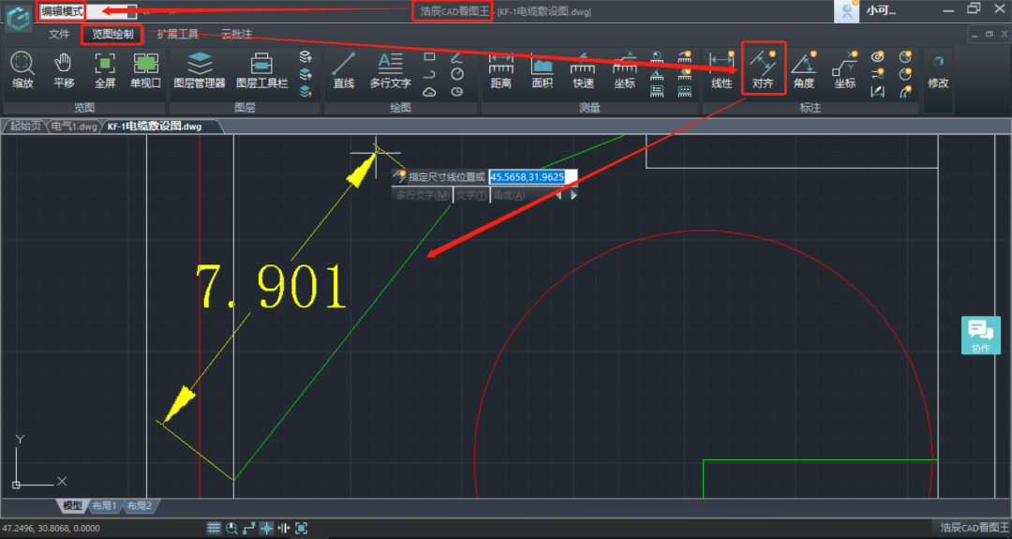The height and width of the screenshot is (539, 1012).
Task: Switch to the 布局1 layout tab
Action: click(x=104, y=505)
